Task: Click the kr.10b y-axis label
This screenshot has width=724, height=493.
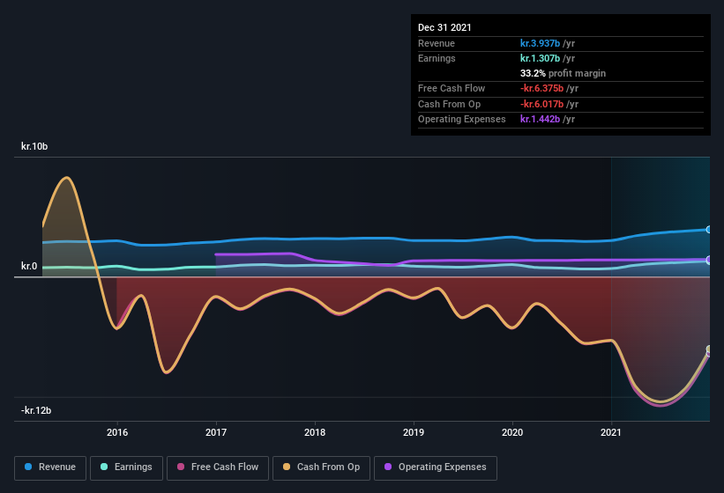Action: coord(34,146)
